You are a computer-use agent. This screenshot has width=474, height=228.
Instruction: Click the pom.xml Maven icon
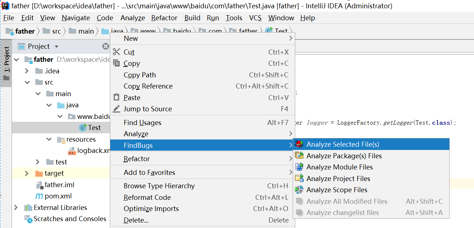point(39,196)
